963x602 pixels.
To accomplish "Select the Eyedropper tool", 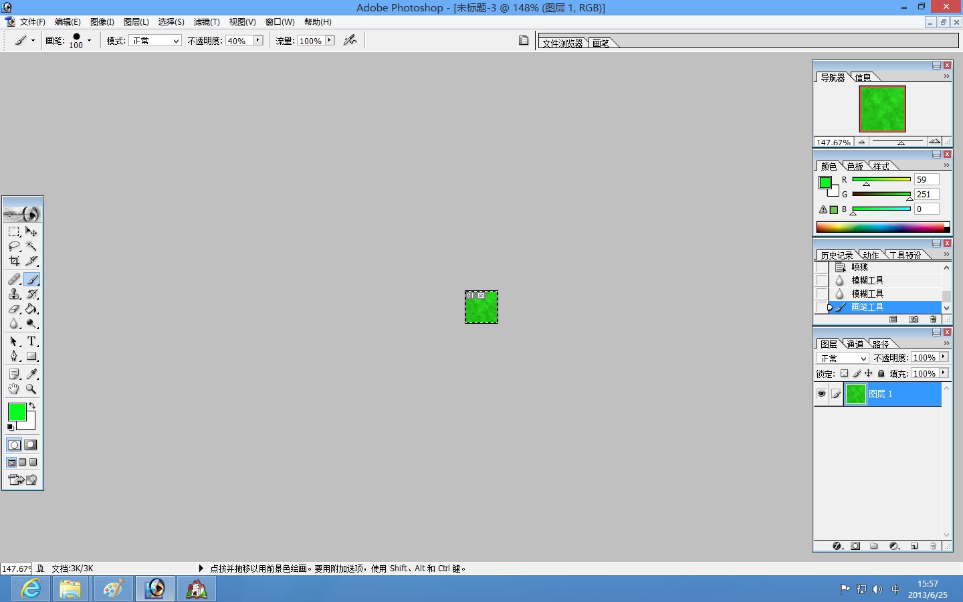I will 31,374.
